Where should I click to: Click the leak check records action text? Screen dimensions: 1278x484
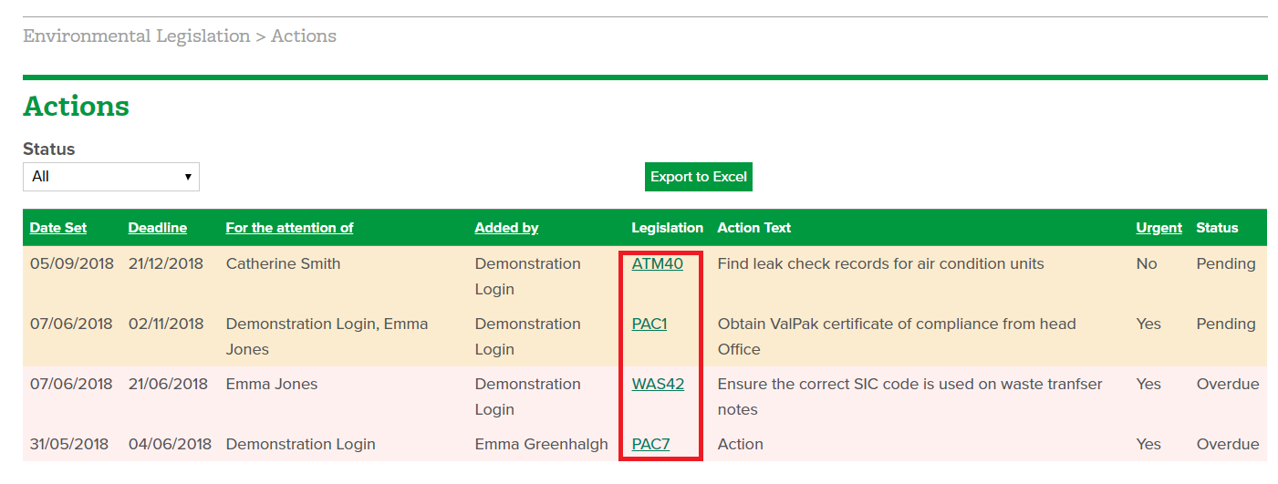(x=880, y=264)
